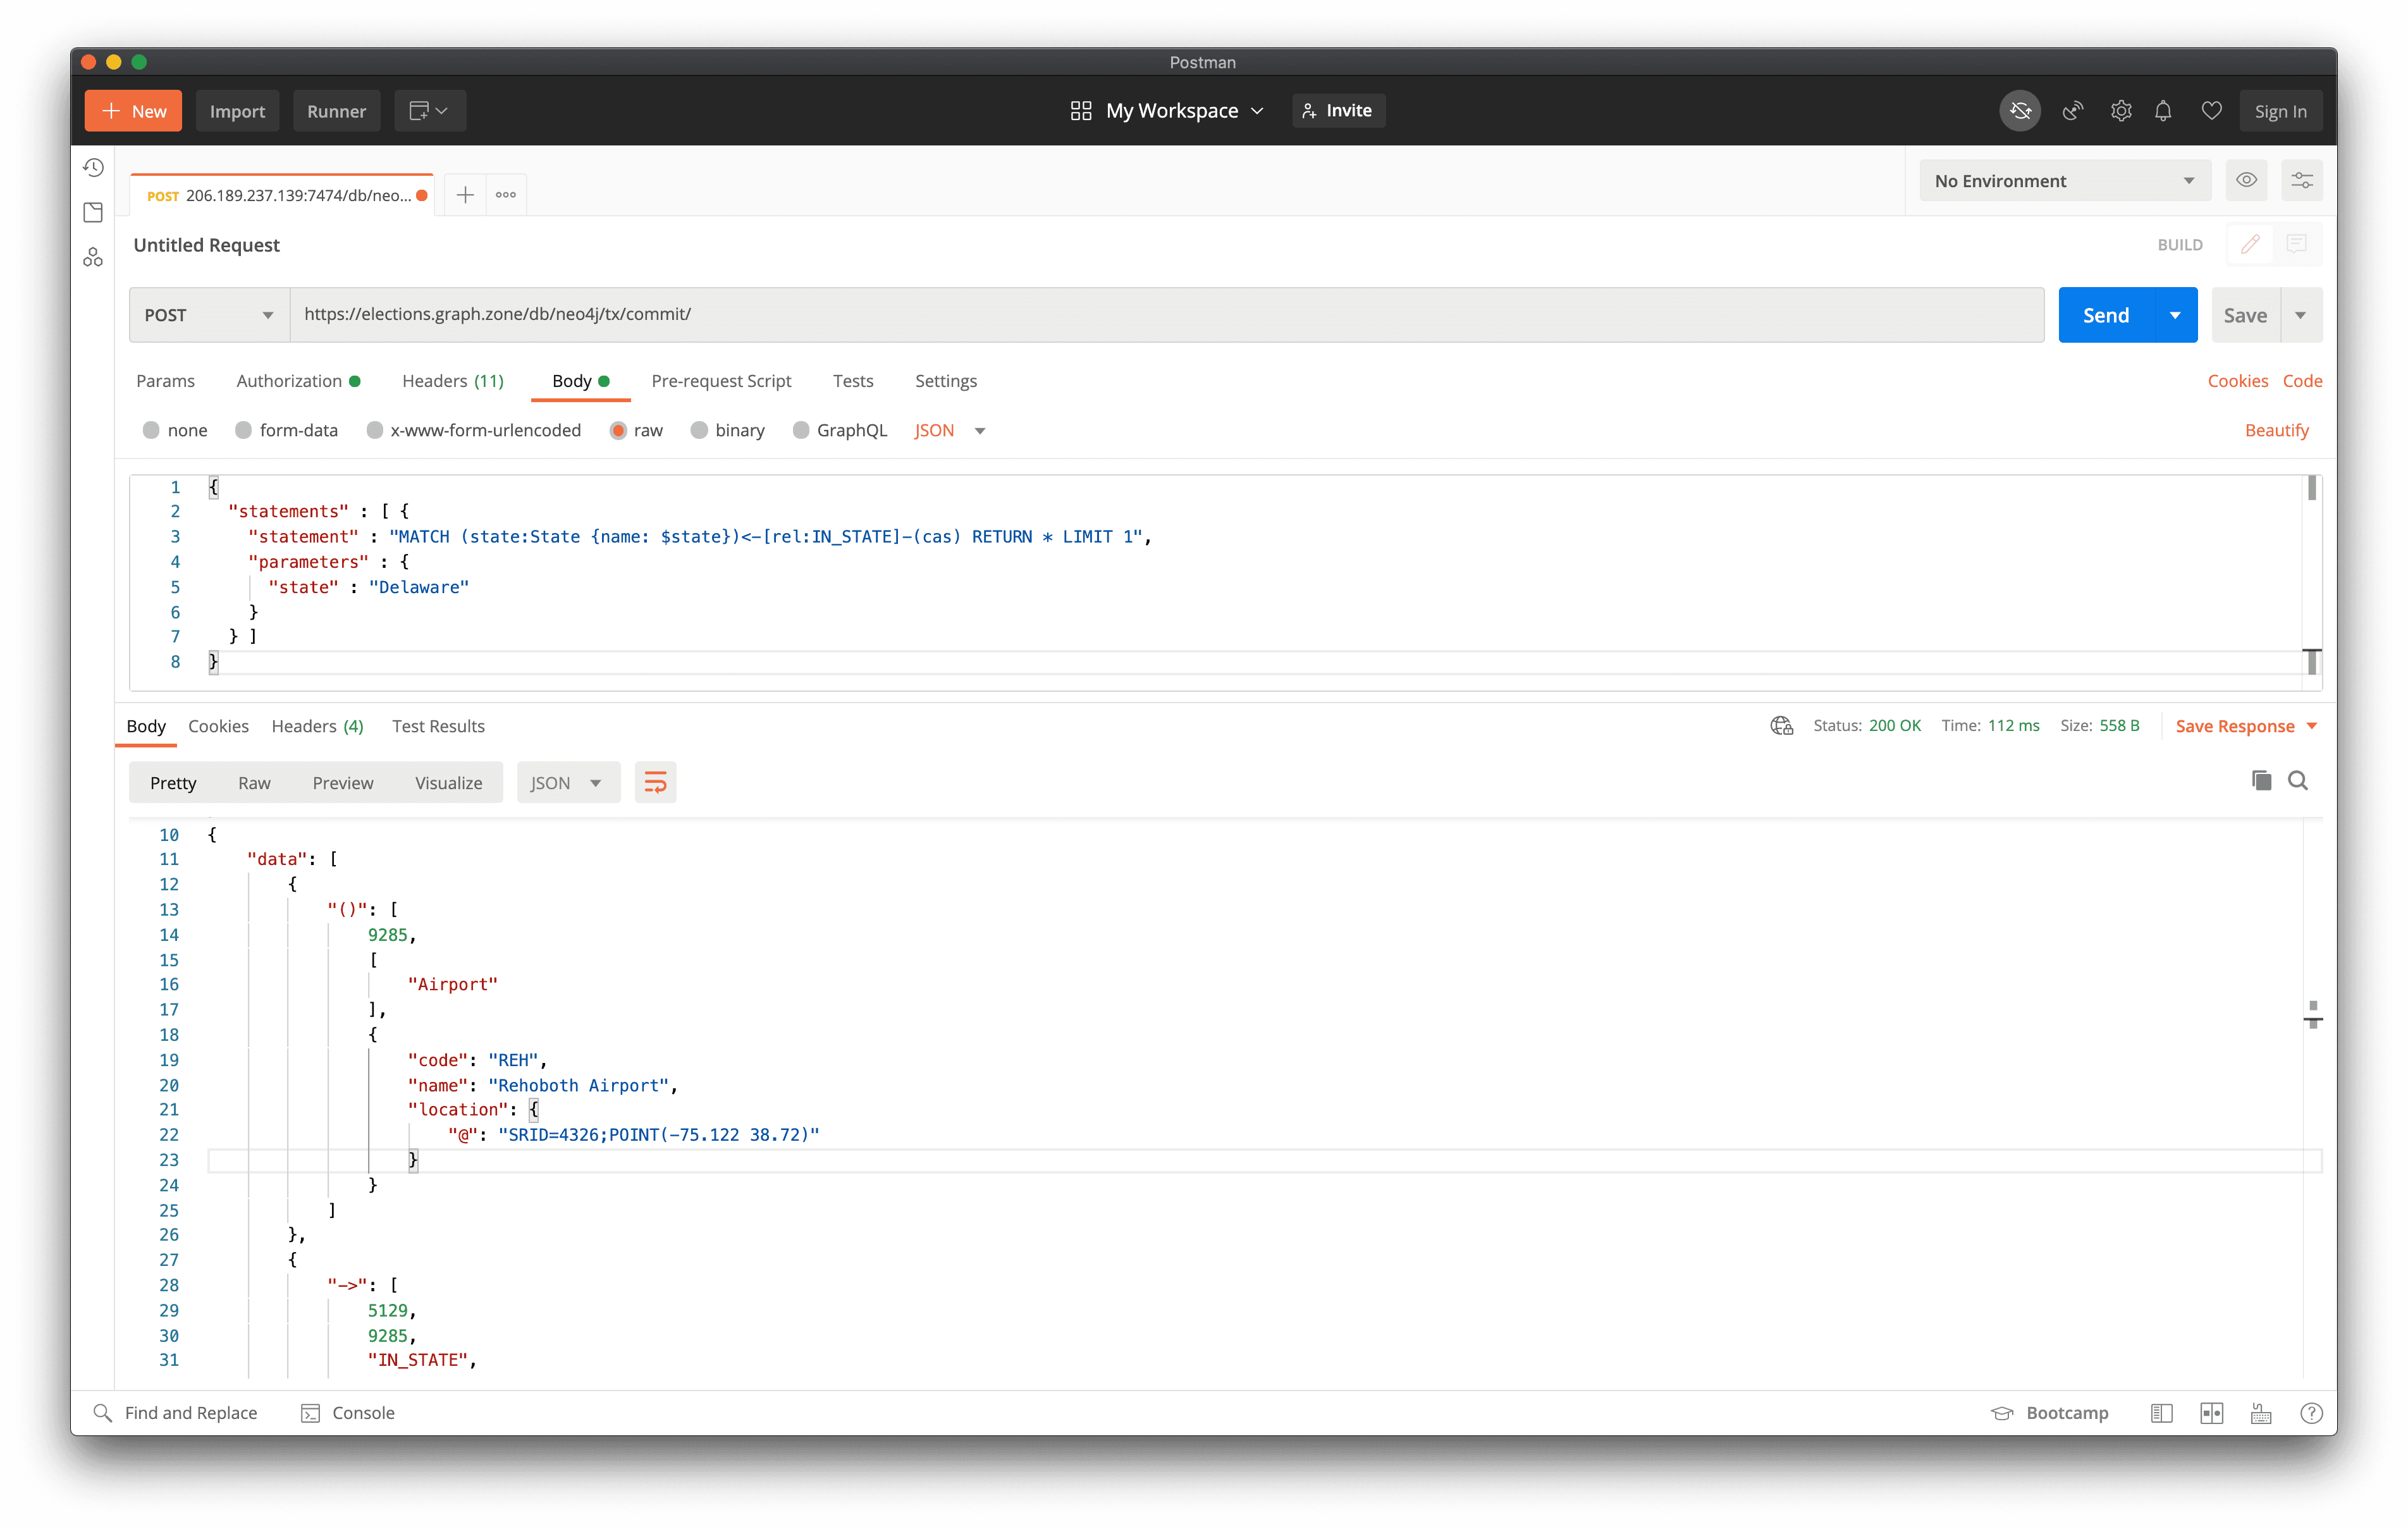2408x1529 pixels.
Task: Copy response with clipboard icon
Action: (2261, 781)
